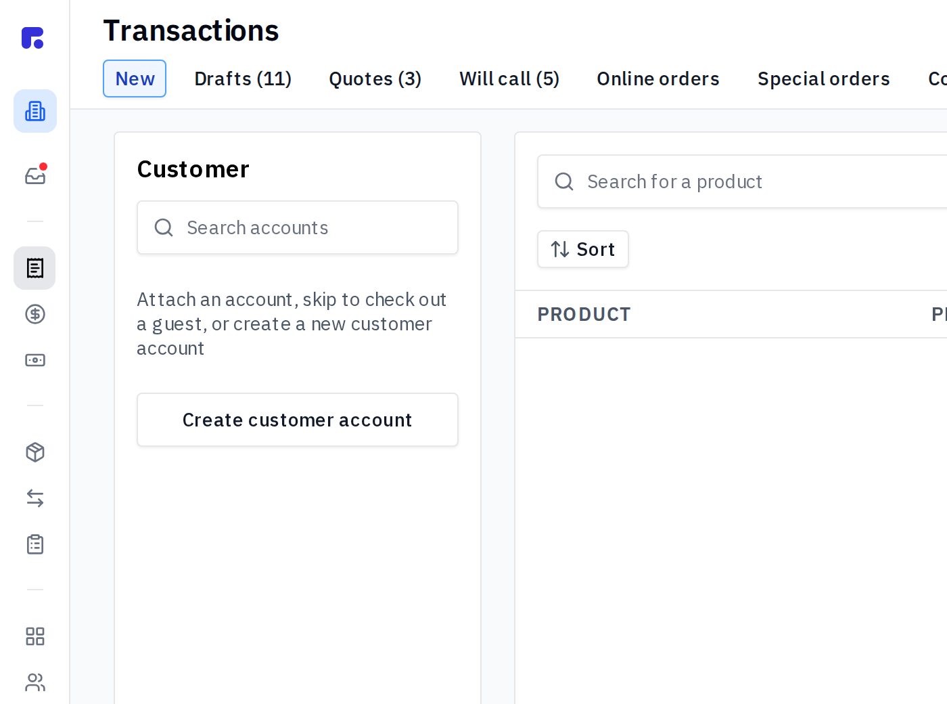
Task: Open the Online orders tab
Action: point(658,79)
